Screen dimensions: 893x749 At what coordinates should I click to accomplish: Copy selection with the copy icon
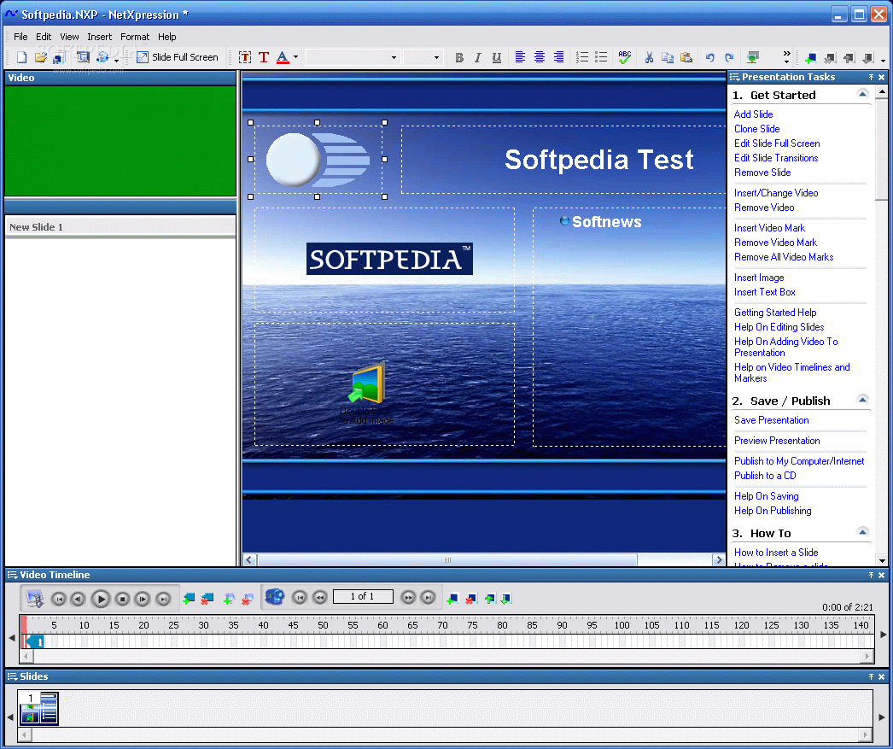click(x=668, y=57)
